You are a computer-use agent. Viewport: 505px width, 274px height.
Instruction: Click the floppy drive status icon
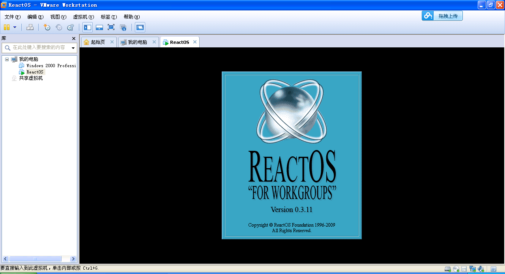coord(464,269)
